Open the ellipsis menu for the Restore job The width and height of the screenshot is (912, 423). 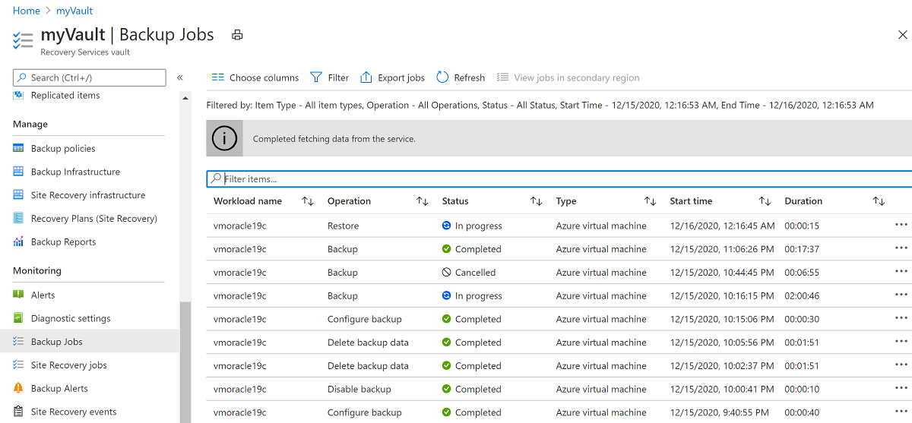tap(901, 226)
